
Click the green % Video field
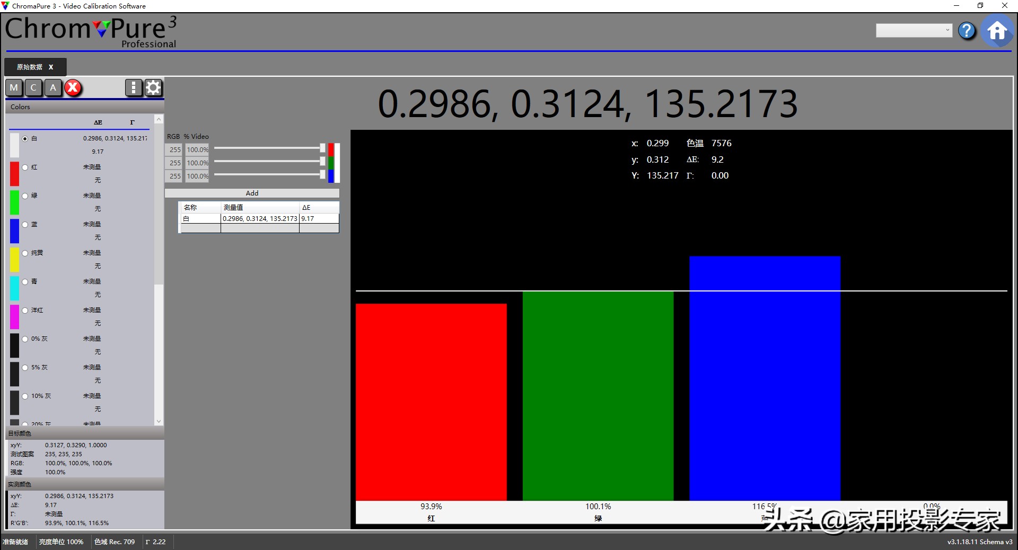point(197,163)
